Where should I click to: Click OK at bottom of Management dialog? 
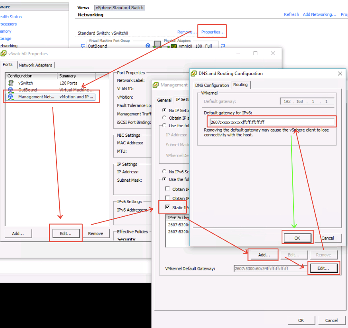(301, 320)
